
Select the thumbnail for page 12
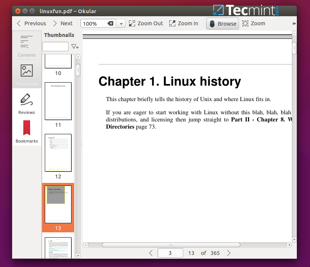pos(58,153)
